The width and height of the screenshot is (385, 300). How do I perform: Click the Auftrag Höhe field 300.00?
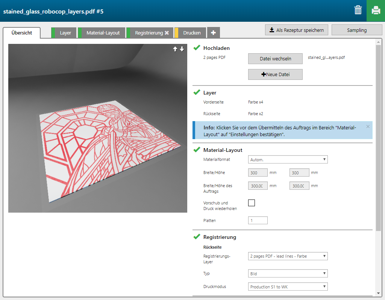click(x=299, y=186)
